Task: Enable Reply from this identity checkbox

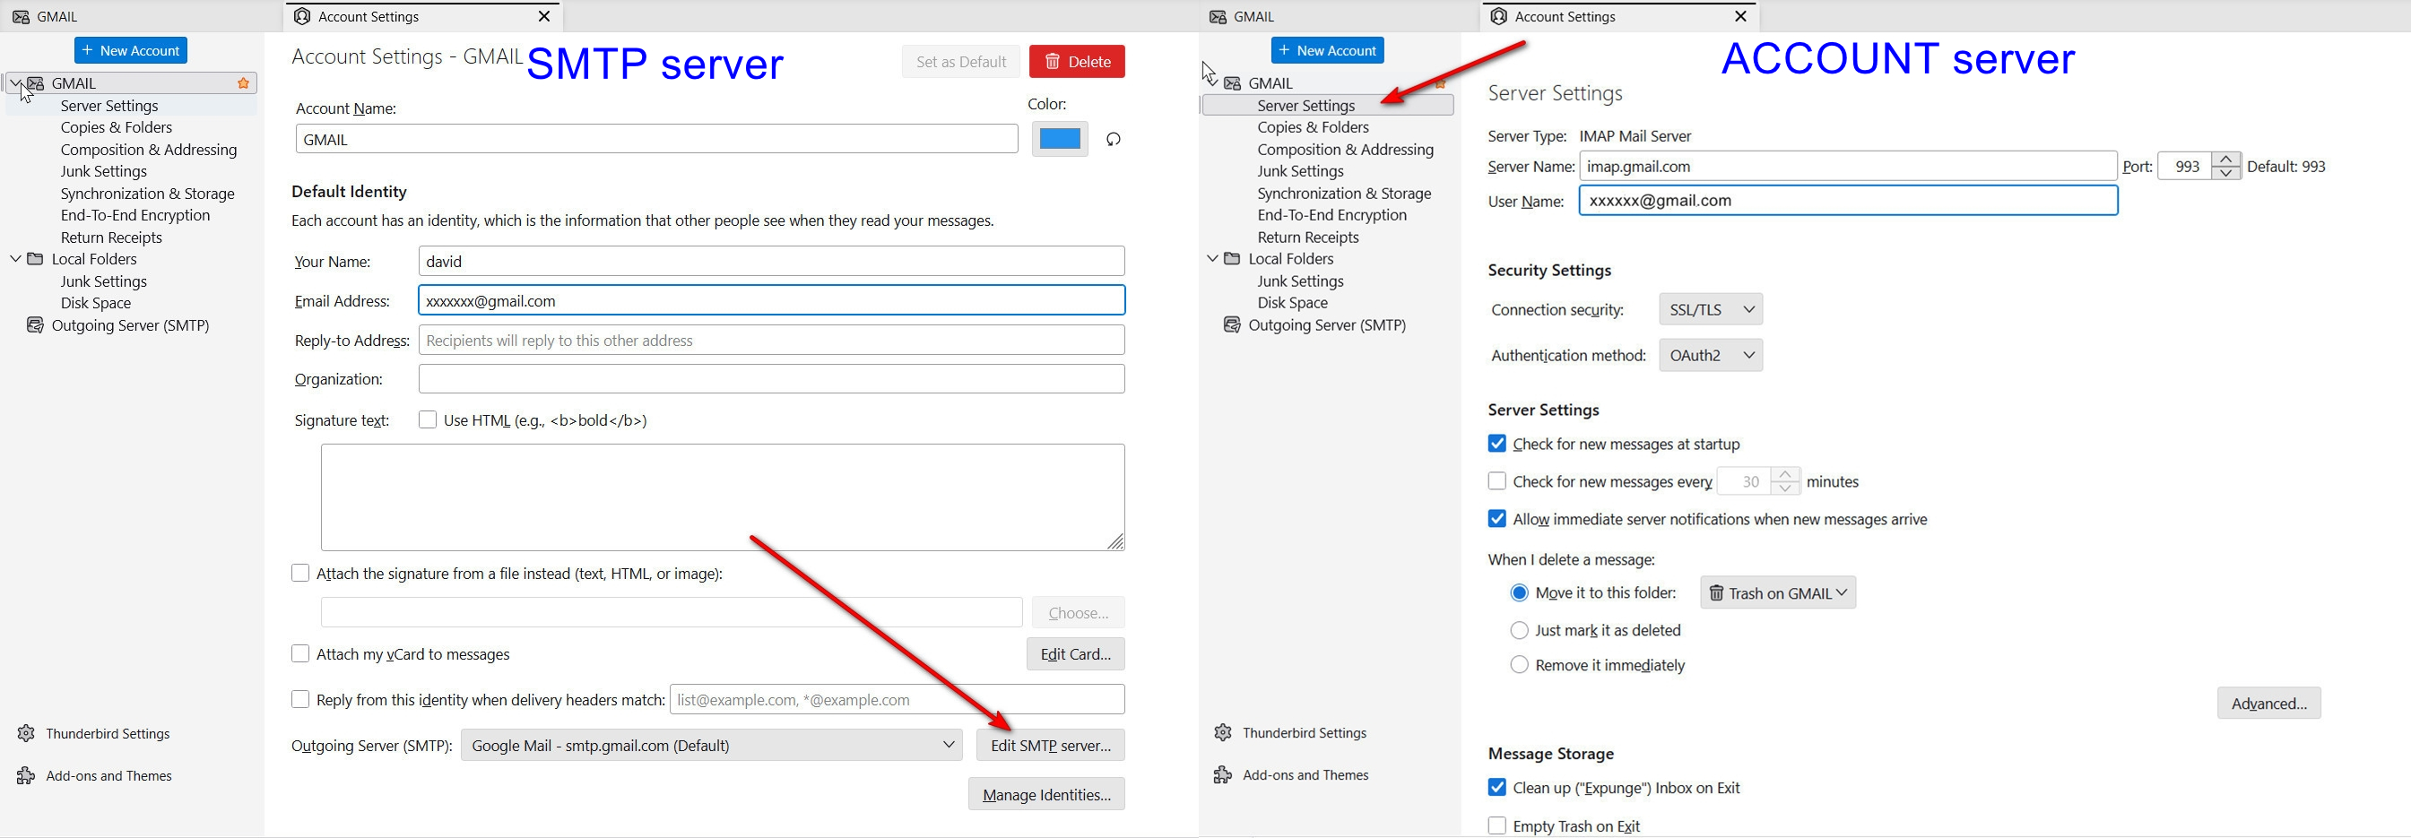Action: pos(300,700)
